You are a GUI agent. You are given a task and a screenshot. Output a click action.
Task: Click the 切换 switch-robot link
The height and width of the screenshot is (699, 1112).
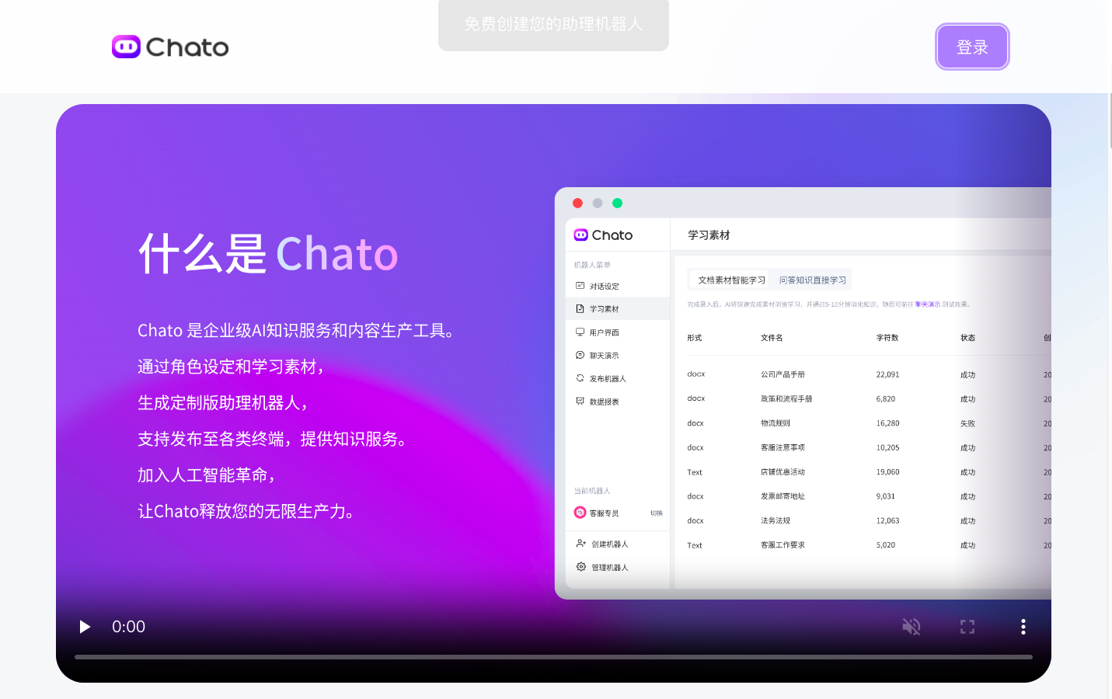[x=657, y=513]
